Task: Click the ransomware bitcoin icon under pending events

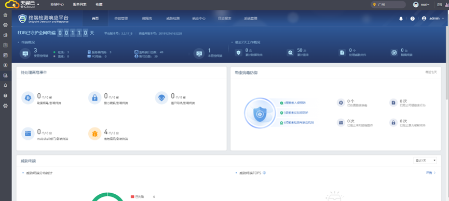Action: point(28,98)
